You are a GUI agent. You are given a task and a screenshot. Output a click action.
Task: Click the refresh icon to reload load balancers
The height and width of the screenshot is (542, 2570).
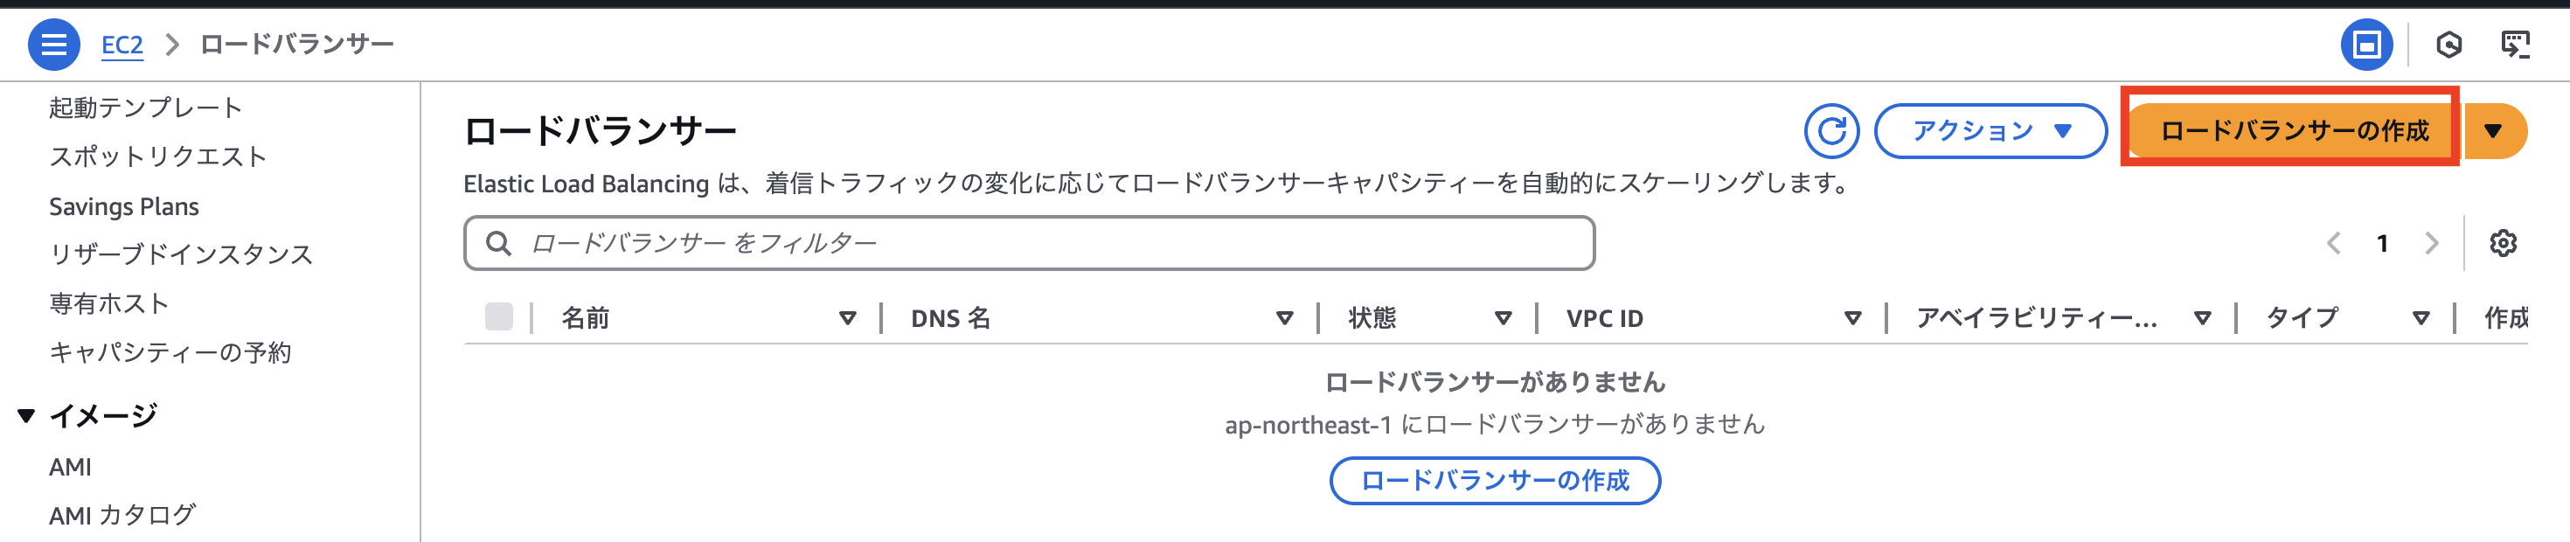pyautogui.click(x=1834, y=129)
